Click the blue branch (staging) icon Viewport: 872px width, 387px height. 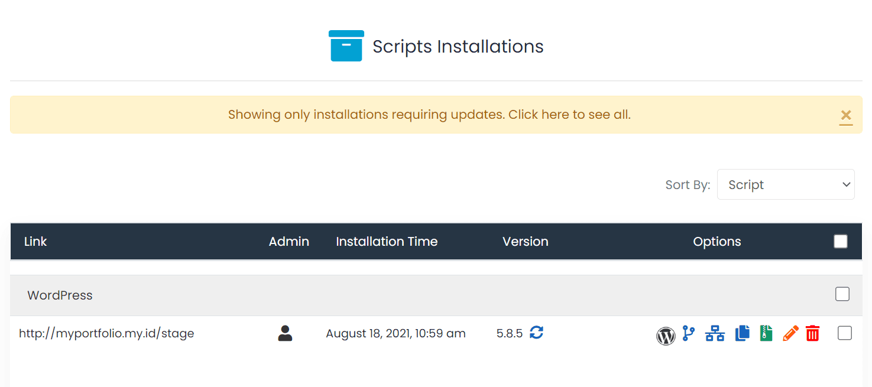point(689,333)
